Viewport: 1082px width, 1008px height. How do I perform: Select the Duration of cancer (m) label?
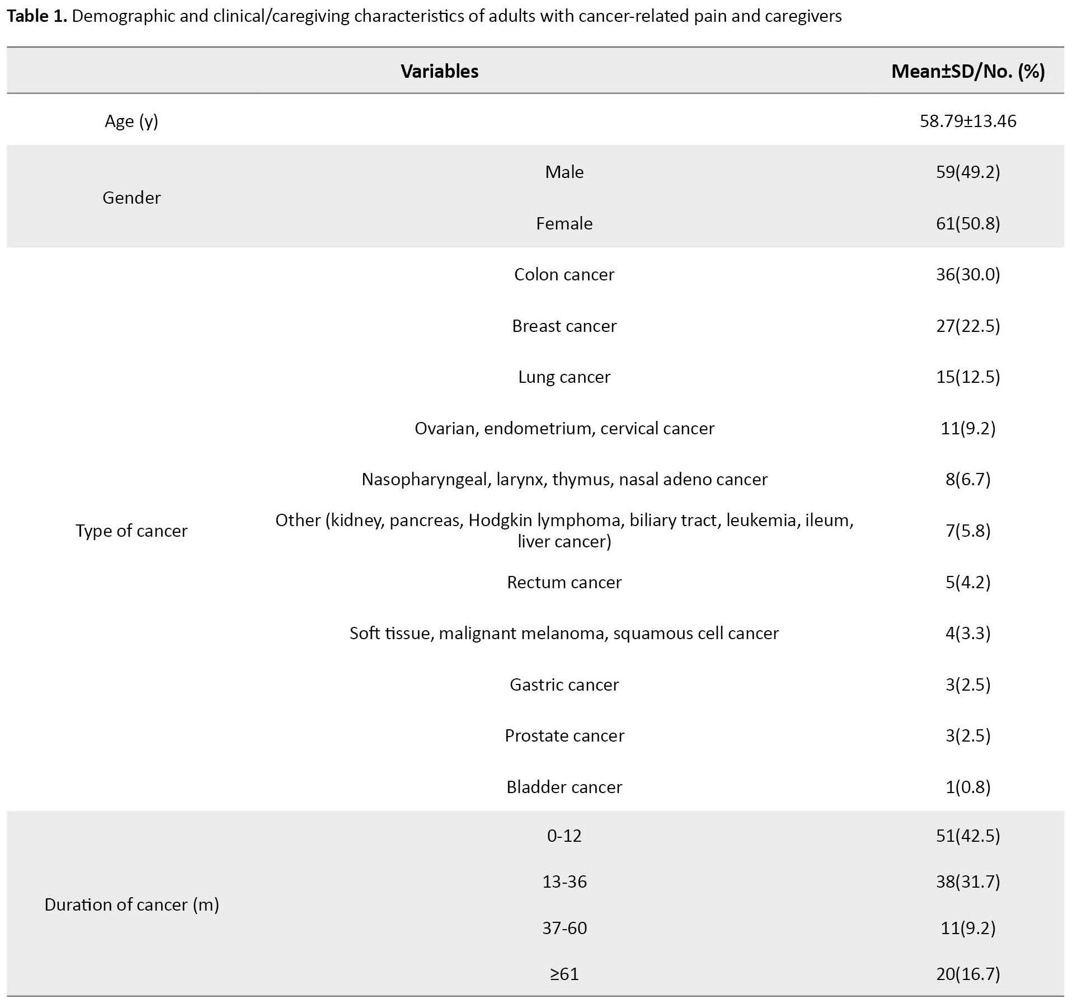click(x=131, y=904)
